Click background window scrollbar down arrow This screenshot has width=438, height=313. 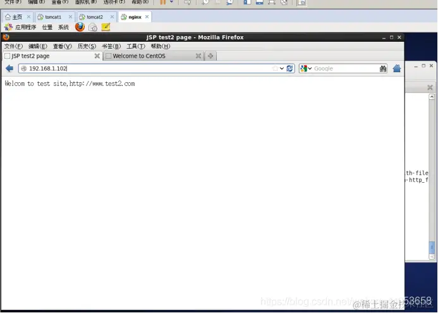pos(432,257)
